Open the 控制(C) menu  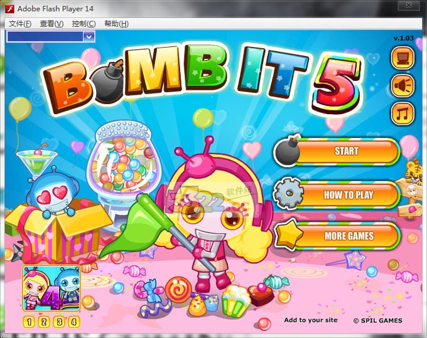coord(84,24)
